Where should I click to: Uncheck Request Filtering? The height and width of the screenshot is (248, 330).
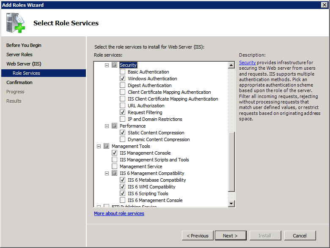point(123,112)
